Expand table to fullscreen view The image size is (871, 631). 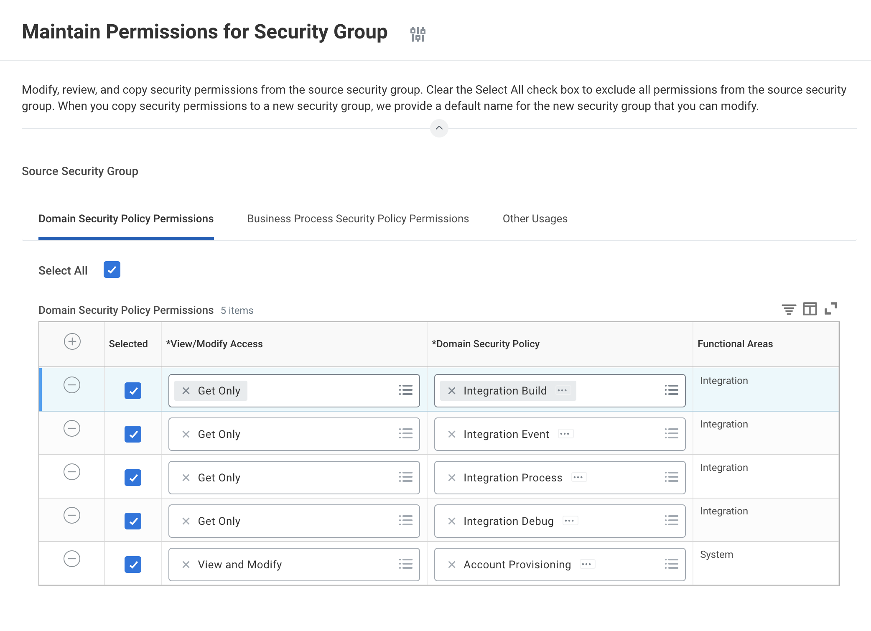(x=830, y=309)
